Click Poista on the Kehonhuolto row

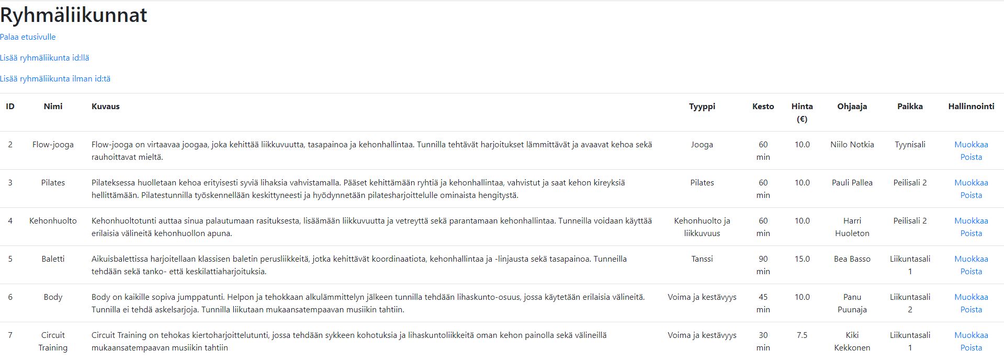coord(972,233)
